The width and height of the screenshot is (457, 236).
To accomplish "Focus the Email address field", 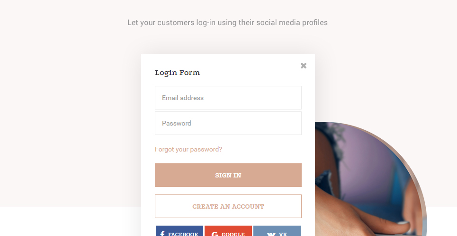I will coord(228,98).
